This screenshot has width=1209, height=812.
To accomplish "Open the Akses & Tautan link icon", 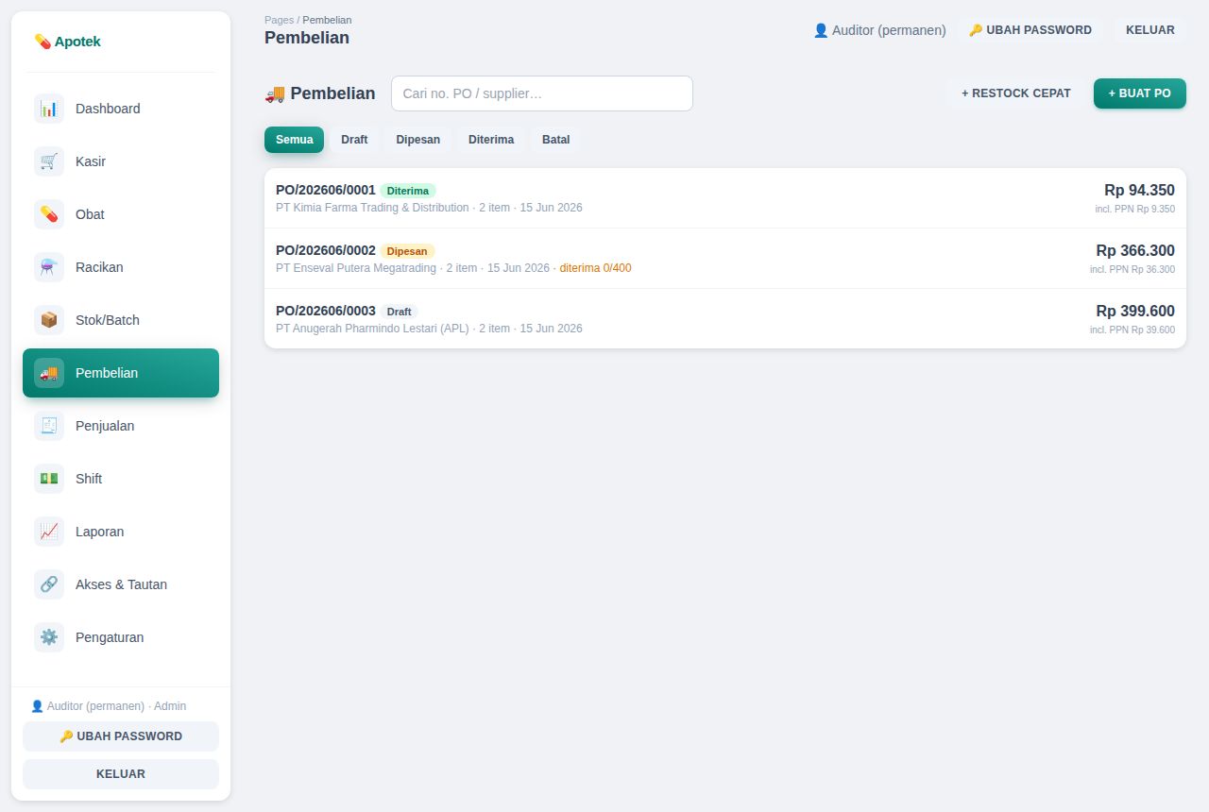I will click(x=49, y=584).
